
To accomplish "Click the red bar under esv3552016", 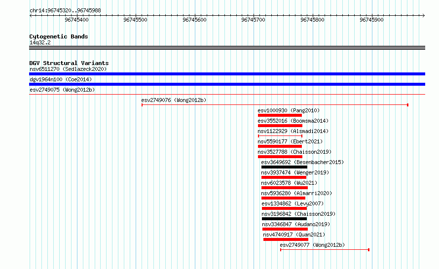I will click(280, 126).
